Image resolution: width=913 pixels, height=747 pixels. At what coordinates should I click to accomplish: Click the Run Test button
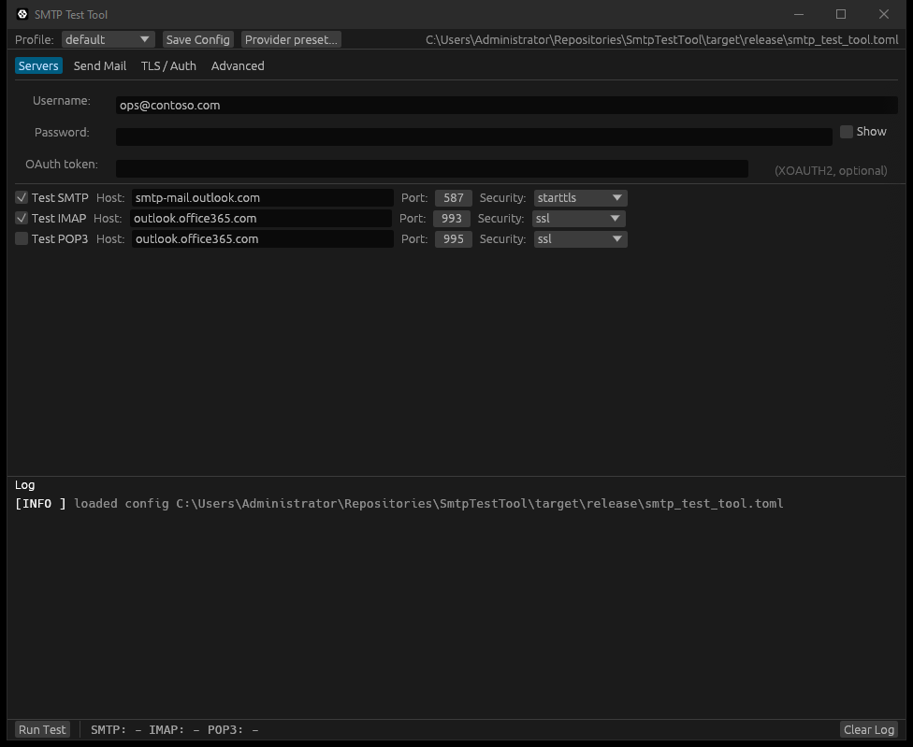click(42, 729)
